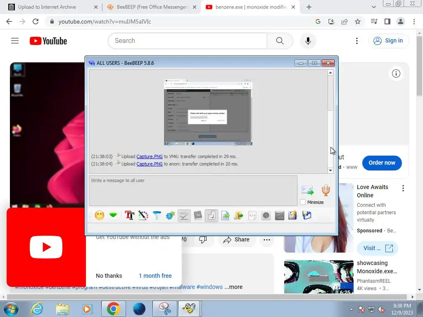Send the message with the envelope arrow button
The image size is (423, 317).
[x=307, y=190]
